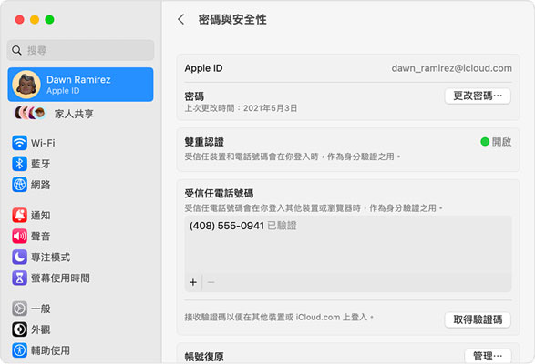Image resolution: width=535 pixels, height=364 pixels.
Task: Open General (一般) gear icon
Action: click(19, 308)
